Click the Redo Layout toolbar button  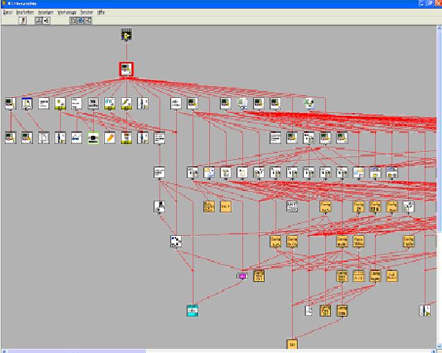point(23,21)
